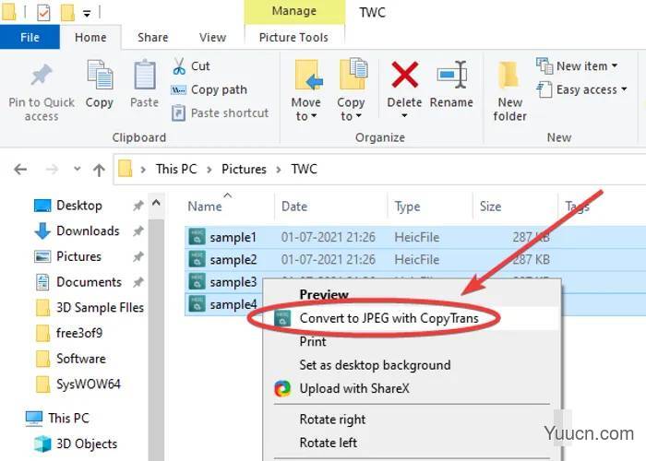The width and height of the screenshot is (646, 461).
Task: Click the Desktop icon in the navigation pane
Action: point(42,206)
